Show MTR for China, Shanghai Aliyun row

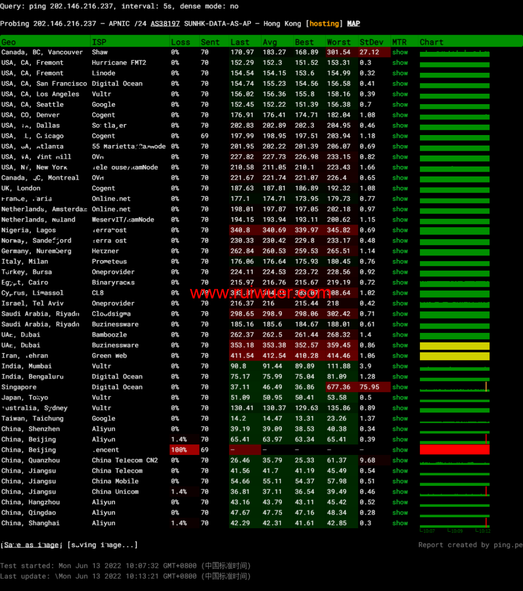400,523
